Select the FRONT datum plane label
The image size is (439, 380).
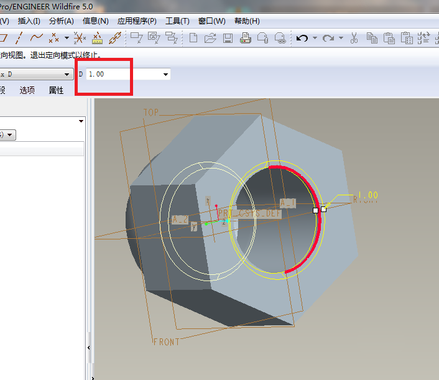[x=166, y=342]
